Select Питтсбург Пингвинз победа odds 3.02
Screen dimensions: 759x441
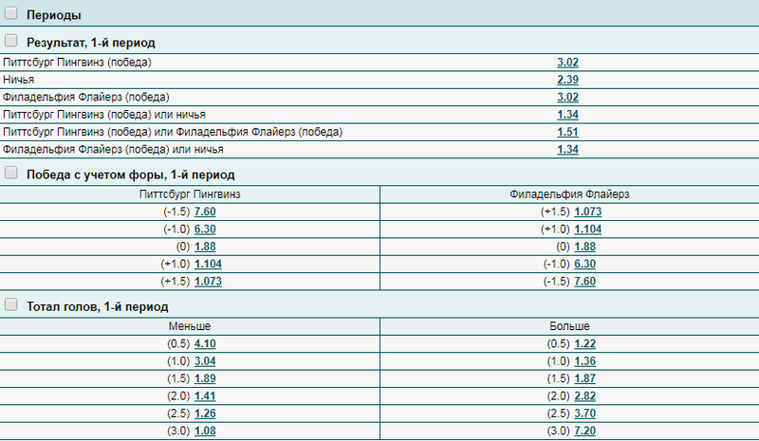click(x=567, y=63)
